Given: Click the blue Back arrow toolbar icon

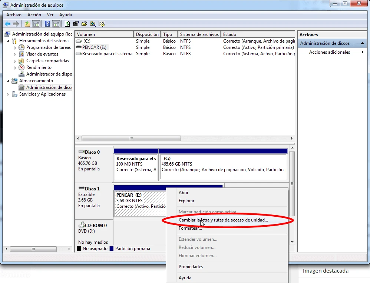Looking at the screenshot, I should tap(7, 24).
